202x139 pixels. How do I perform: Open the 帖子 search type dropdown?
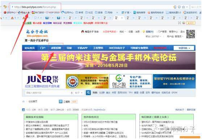(79, 93)
